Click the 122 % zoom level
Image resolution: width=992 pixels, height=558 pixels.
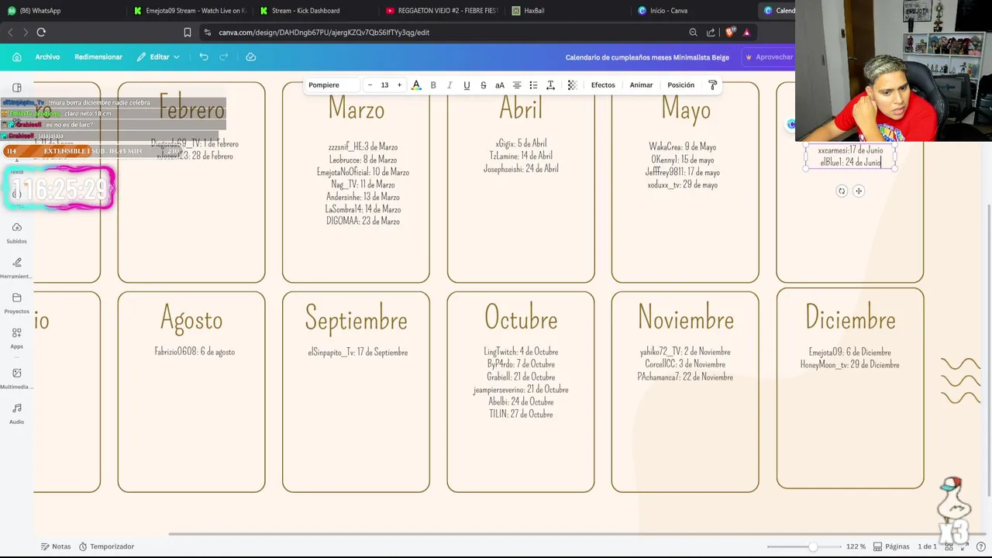856,546
